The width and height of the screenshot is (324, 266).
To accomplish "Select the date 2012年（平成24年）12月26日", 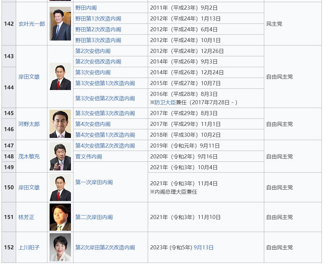I will [x=187, y=51].
